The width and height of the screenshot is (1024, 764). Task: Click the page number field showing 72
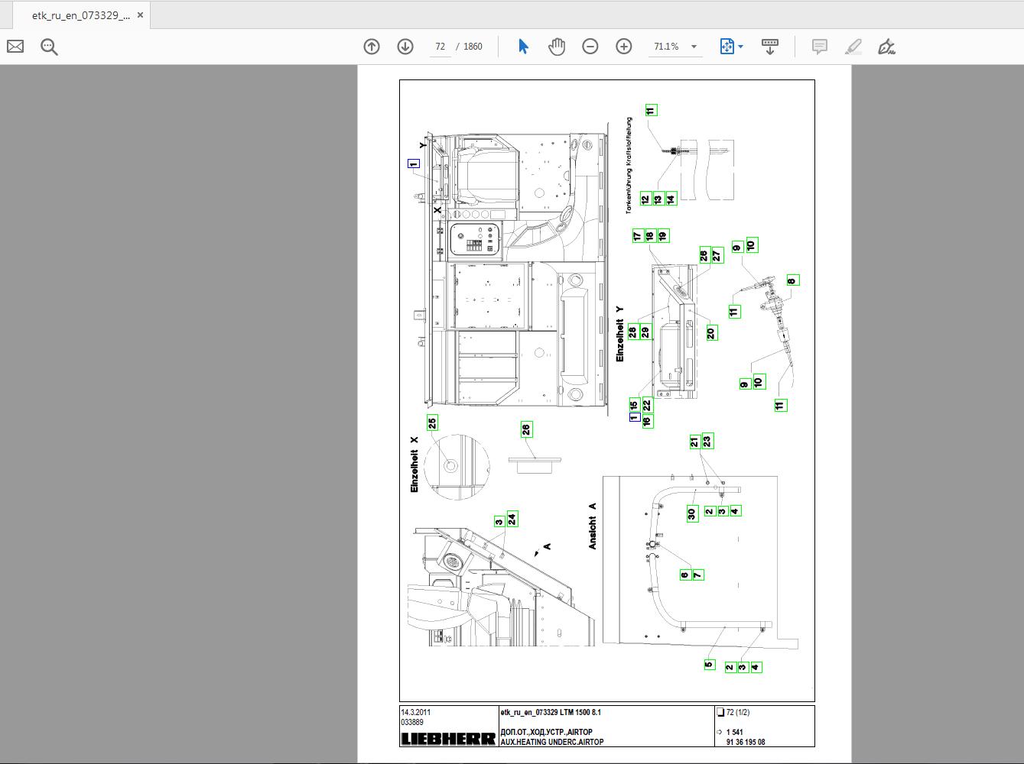[440, 47]
